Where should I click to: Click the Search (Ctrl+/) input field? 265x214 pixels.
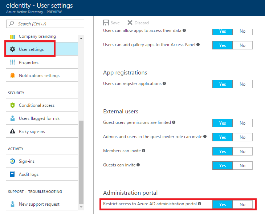click(x=45, y=24)
